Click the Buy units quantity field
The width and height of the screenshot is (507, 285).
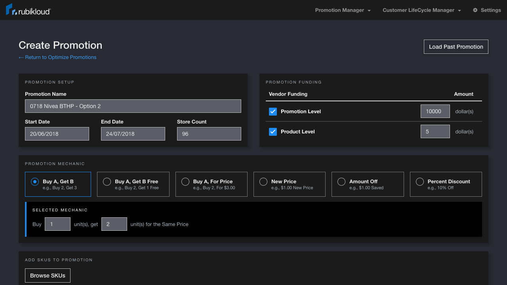57,224
